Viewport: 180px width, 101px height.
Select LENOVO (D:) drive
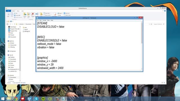pos(12,71)
